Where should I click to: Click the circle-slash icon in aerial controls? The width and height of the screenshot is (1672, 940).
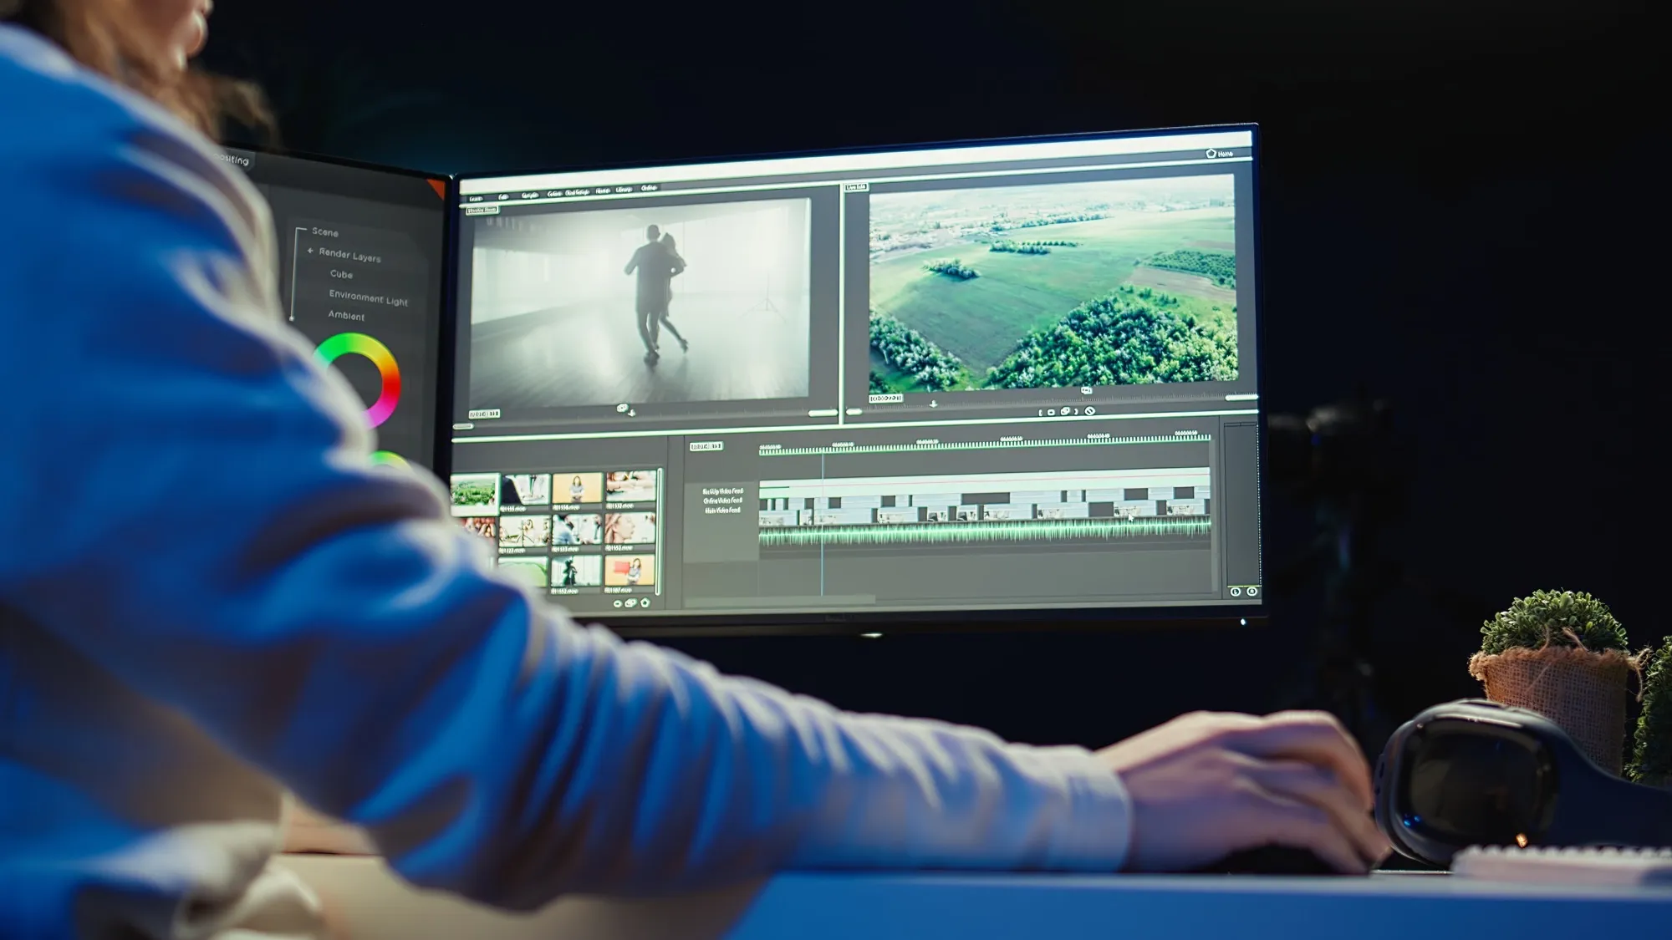point(1089,410)
